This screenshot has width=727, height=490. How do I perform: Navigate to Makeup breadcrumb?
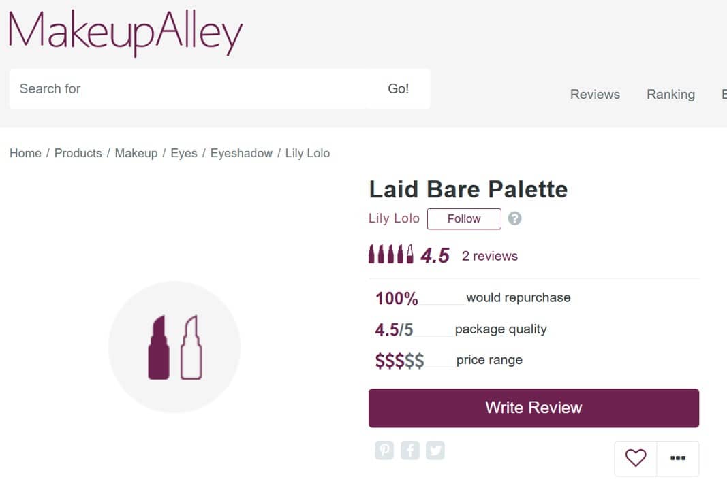click(x=136, y=153)
